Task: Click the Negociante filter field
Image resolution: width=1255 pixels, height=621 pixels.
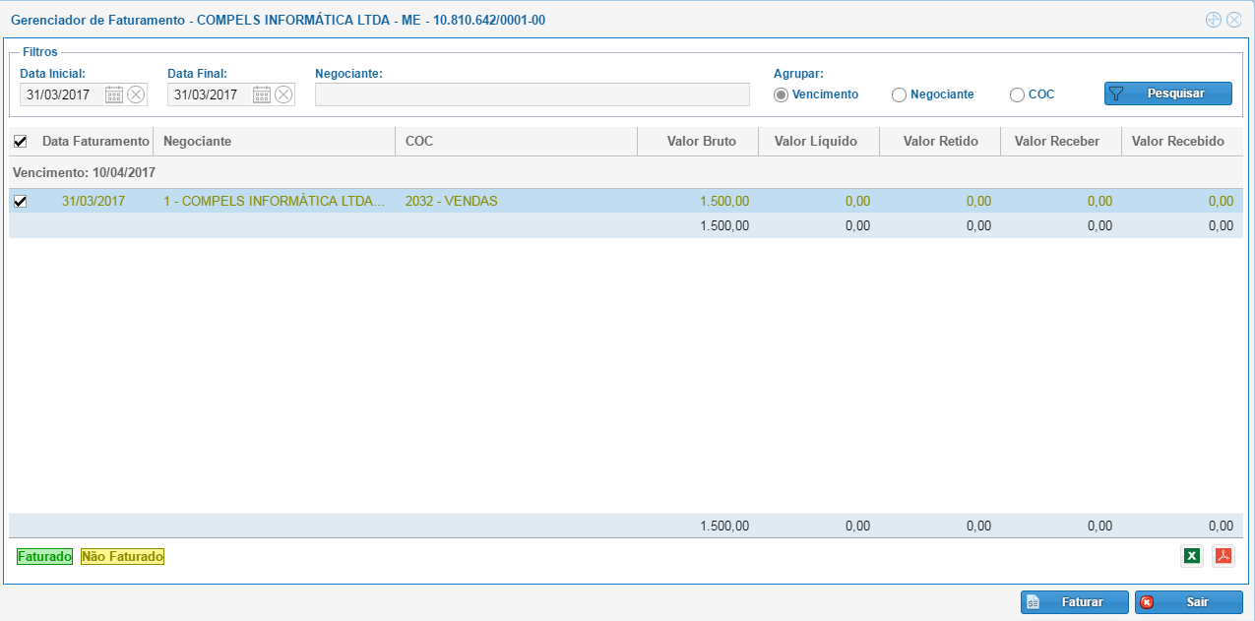Action: coord(533,94)
